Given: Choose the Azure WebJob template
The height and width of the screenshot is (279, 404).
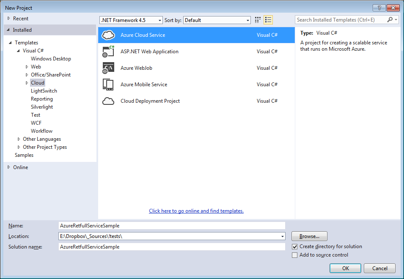Looking at the screenshot, I should pos(196,68).
